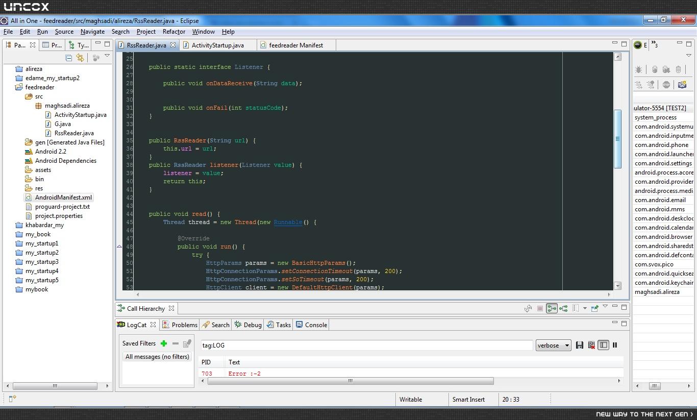Toggle Link with Editor arrows
Viewport: 697px width, 420px height.
80,58
